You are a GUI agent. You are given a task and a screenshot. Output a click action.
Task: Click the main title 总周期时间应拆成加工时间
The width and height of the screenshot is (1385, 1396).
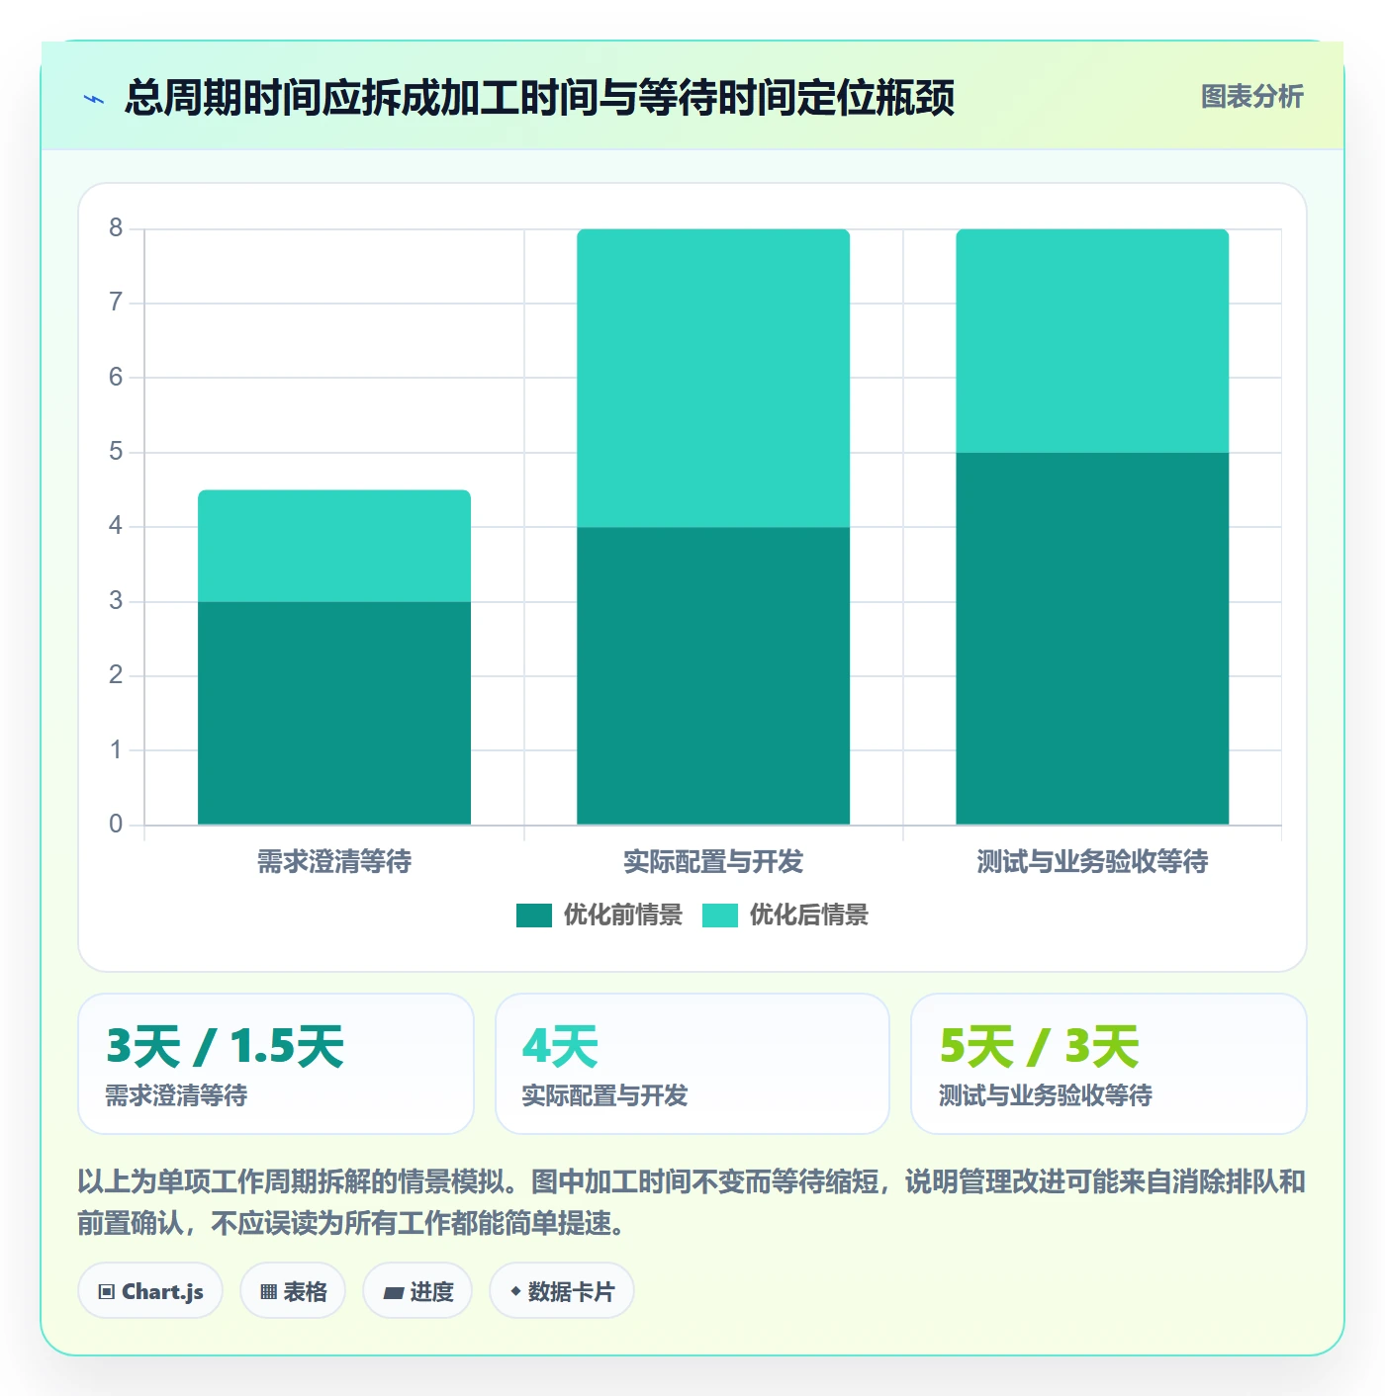tap(539, 98)
